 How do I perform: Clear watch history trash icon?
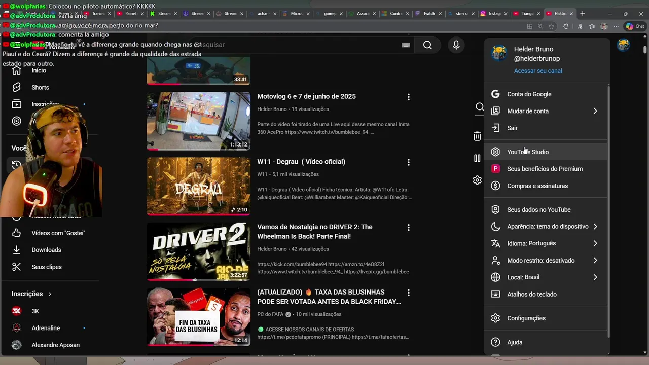click(x=477, y=136)
